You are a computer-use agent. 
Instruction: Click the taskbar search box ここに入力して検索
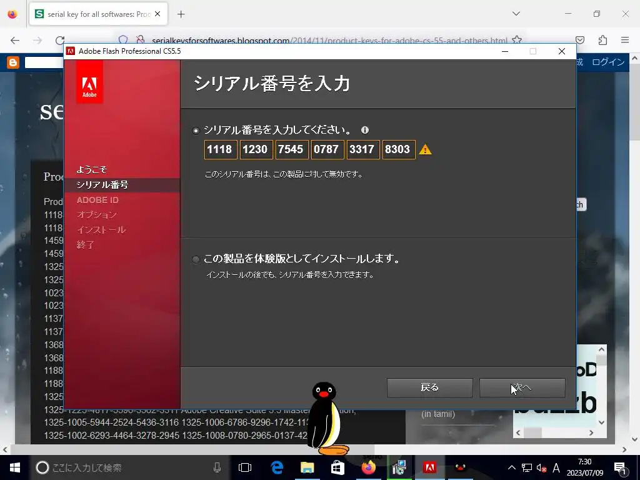pyautogui.click(x=131, y=467)
